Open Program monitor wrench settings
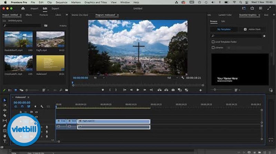This screenshot has width=276, height=154. [x=183, y=78]
